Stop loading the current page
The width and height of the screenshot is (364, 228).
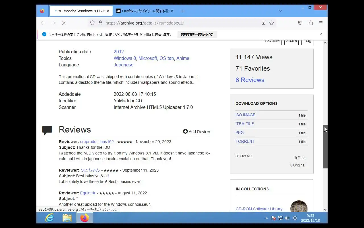(x=64, y=23)
